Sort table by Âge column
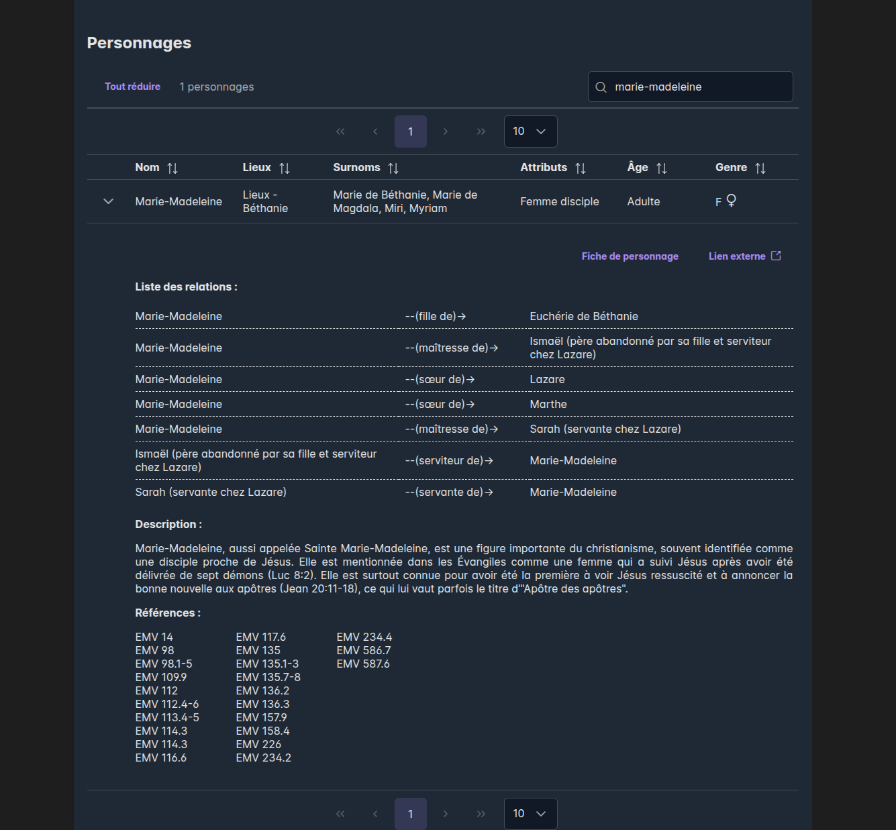896x830 pixels. pyautogui.click(x=662, y=168)
